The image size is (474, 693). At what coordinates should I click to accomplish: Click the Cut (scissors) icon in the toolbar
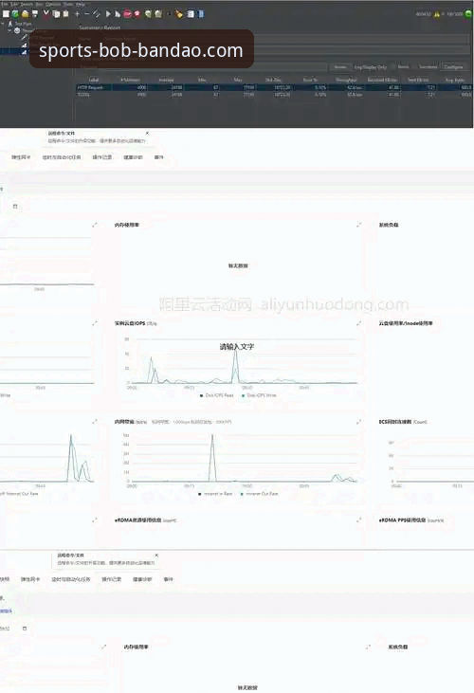pyautogui.click(x=46, y=14)
